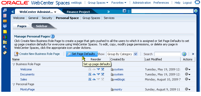
Task: Open the Group Spaces top menu
Action: (98, 3)
